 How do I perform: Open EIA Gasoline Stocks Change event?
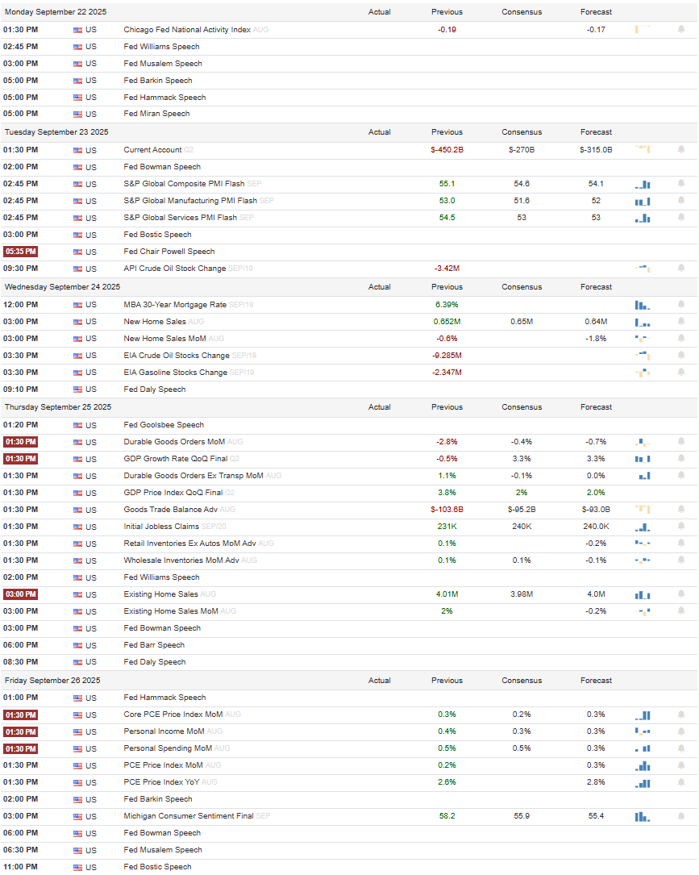(175, 373)
